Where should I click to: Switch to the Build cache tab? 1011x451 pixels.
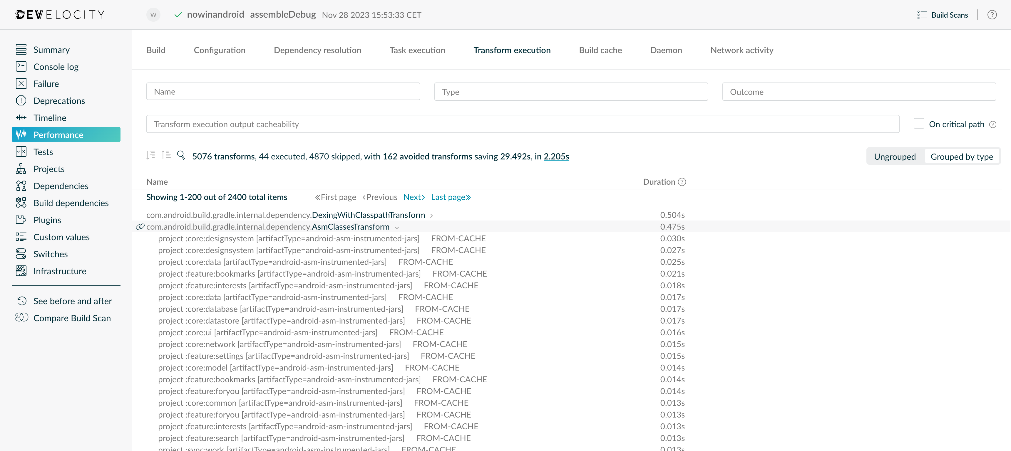600,50
